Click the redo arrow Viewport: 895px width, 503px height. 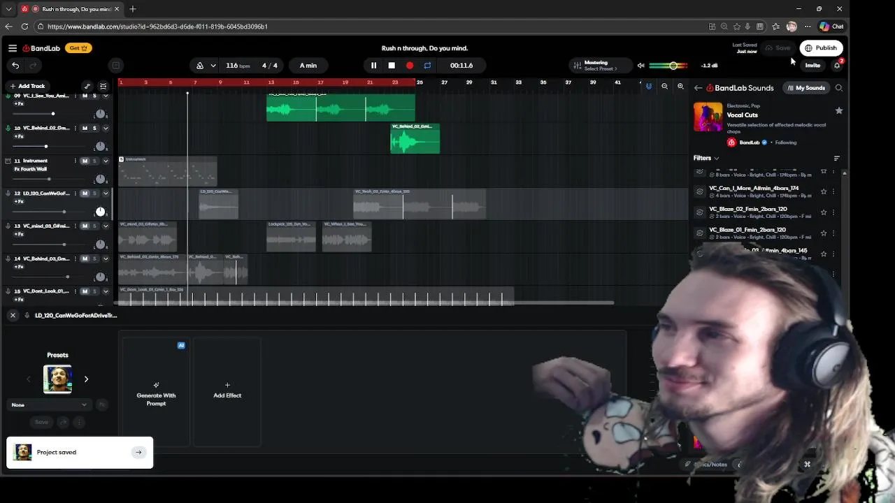pos(32,66)
